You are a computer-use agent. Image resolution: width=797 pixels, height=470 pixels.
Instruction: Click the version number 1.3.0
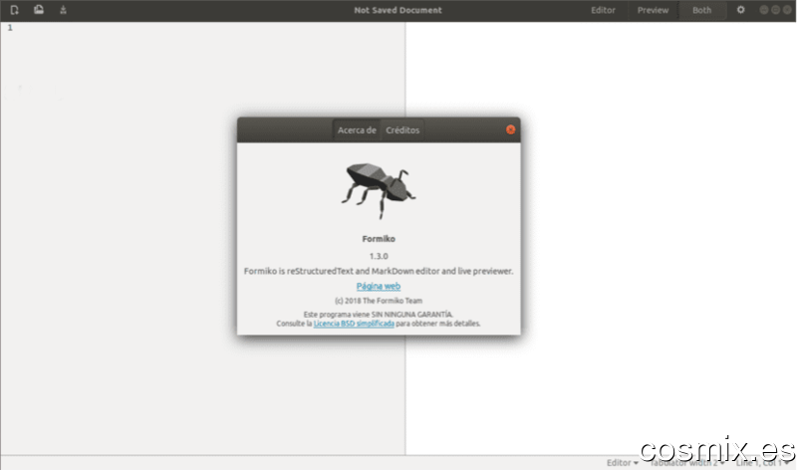(x=379, y=256)
